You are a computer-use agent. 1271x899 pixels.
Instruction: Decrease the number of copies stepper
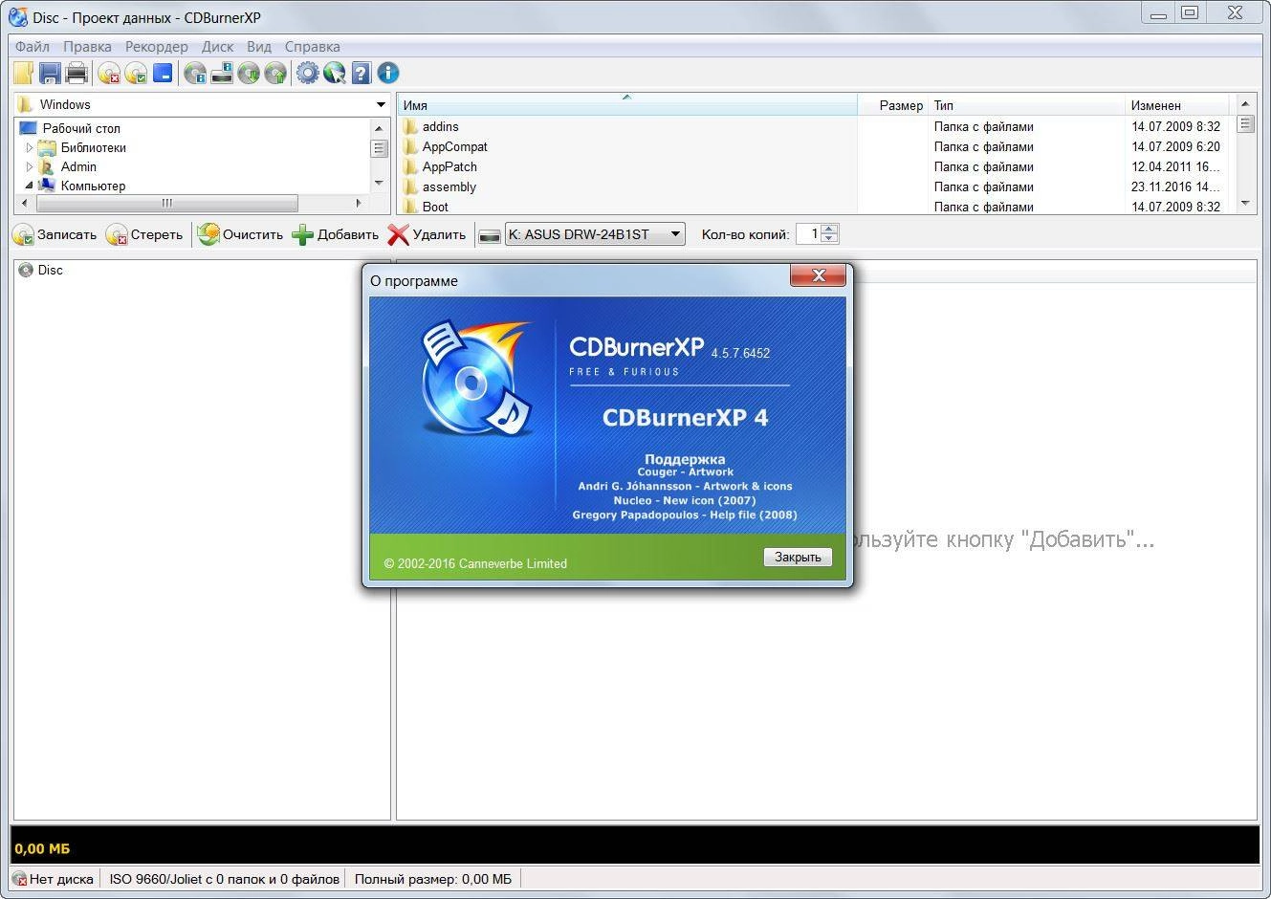tap(829, 239)
